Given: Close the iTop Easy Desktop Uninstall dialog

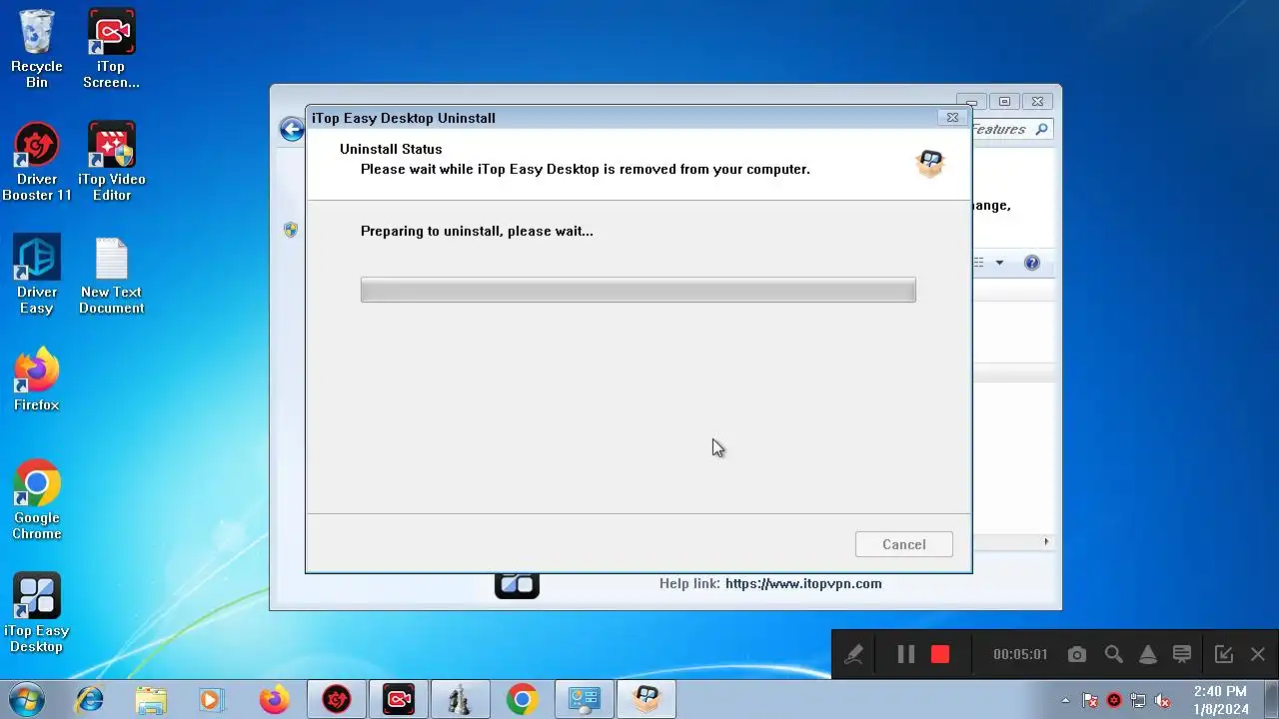Looking at the screenshot, I should pyautogui.click(x=952, y=117).
